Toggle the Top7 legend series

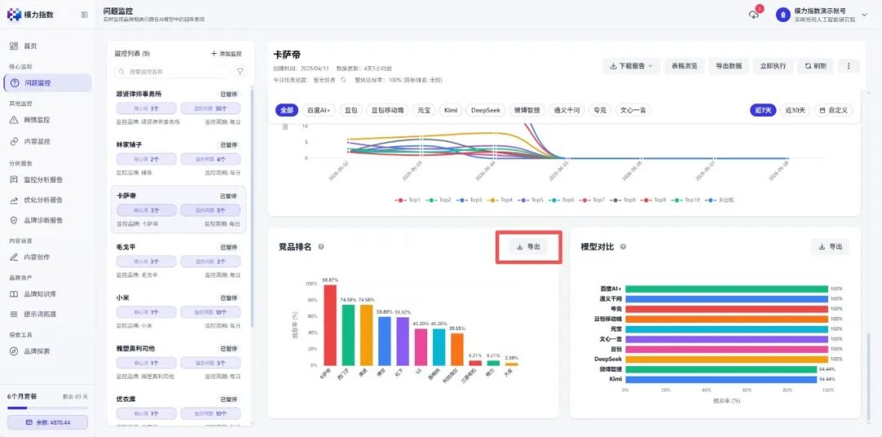(592, 199)
